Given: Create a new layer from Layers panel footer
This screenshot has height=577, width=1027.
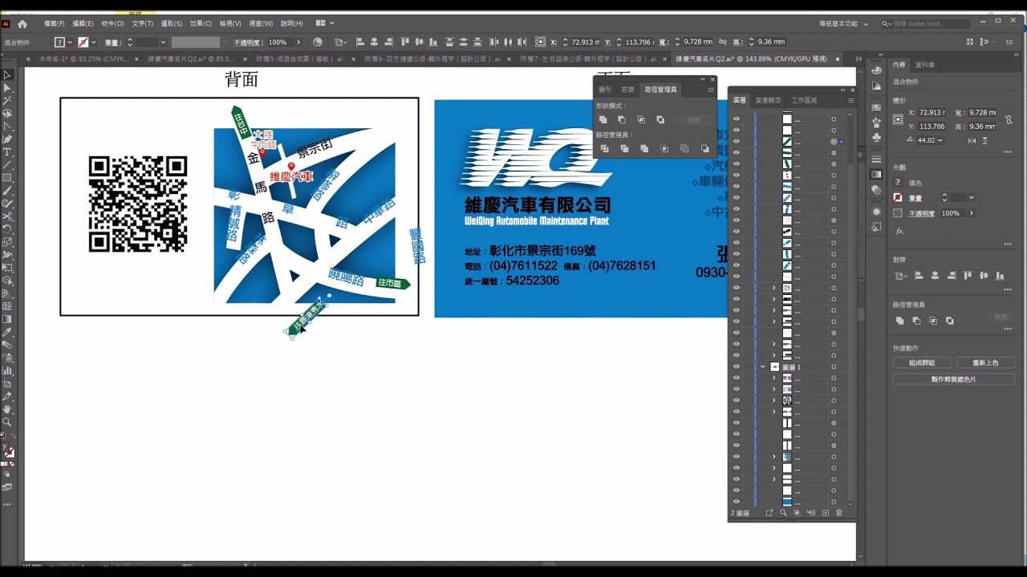Looking at the screenshot, I should 826,513.
